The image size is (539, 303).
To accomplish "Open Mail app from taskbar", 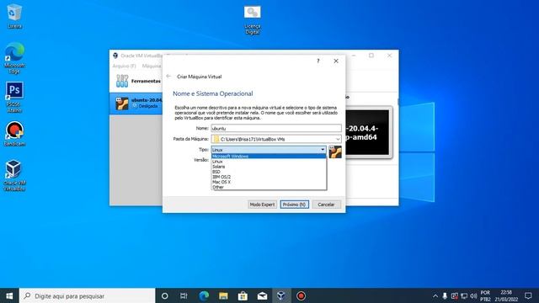I will click(x=262, y=295).
